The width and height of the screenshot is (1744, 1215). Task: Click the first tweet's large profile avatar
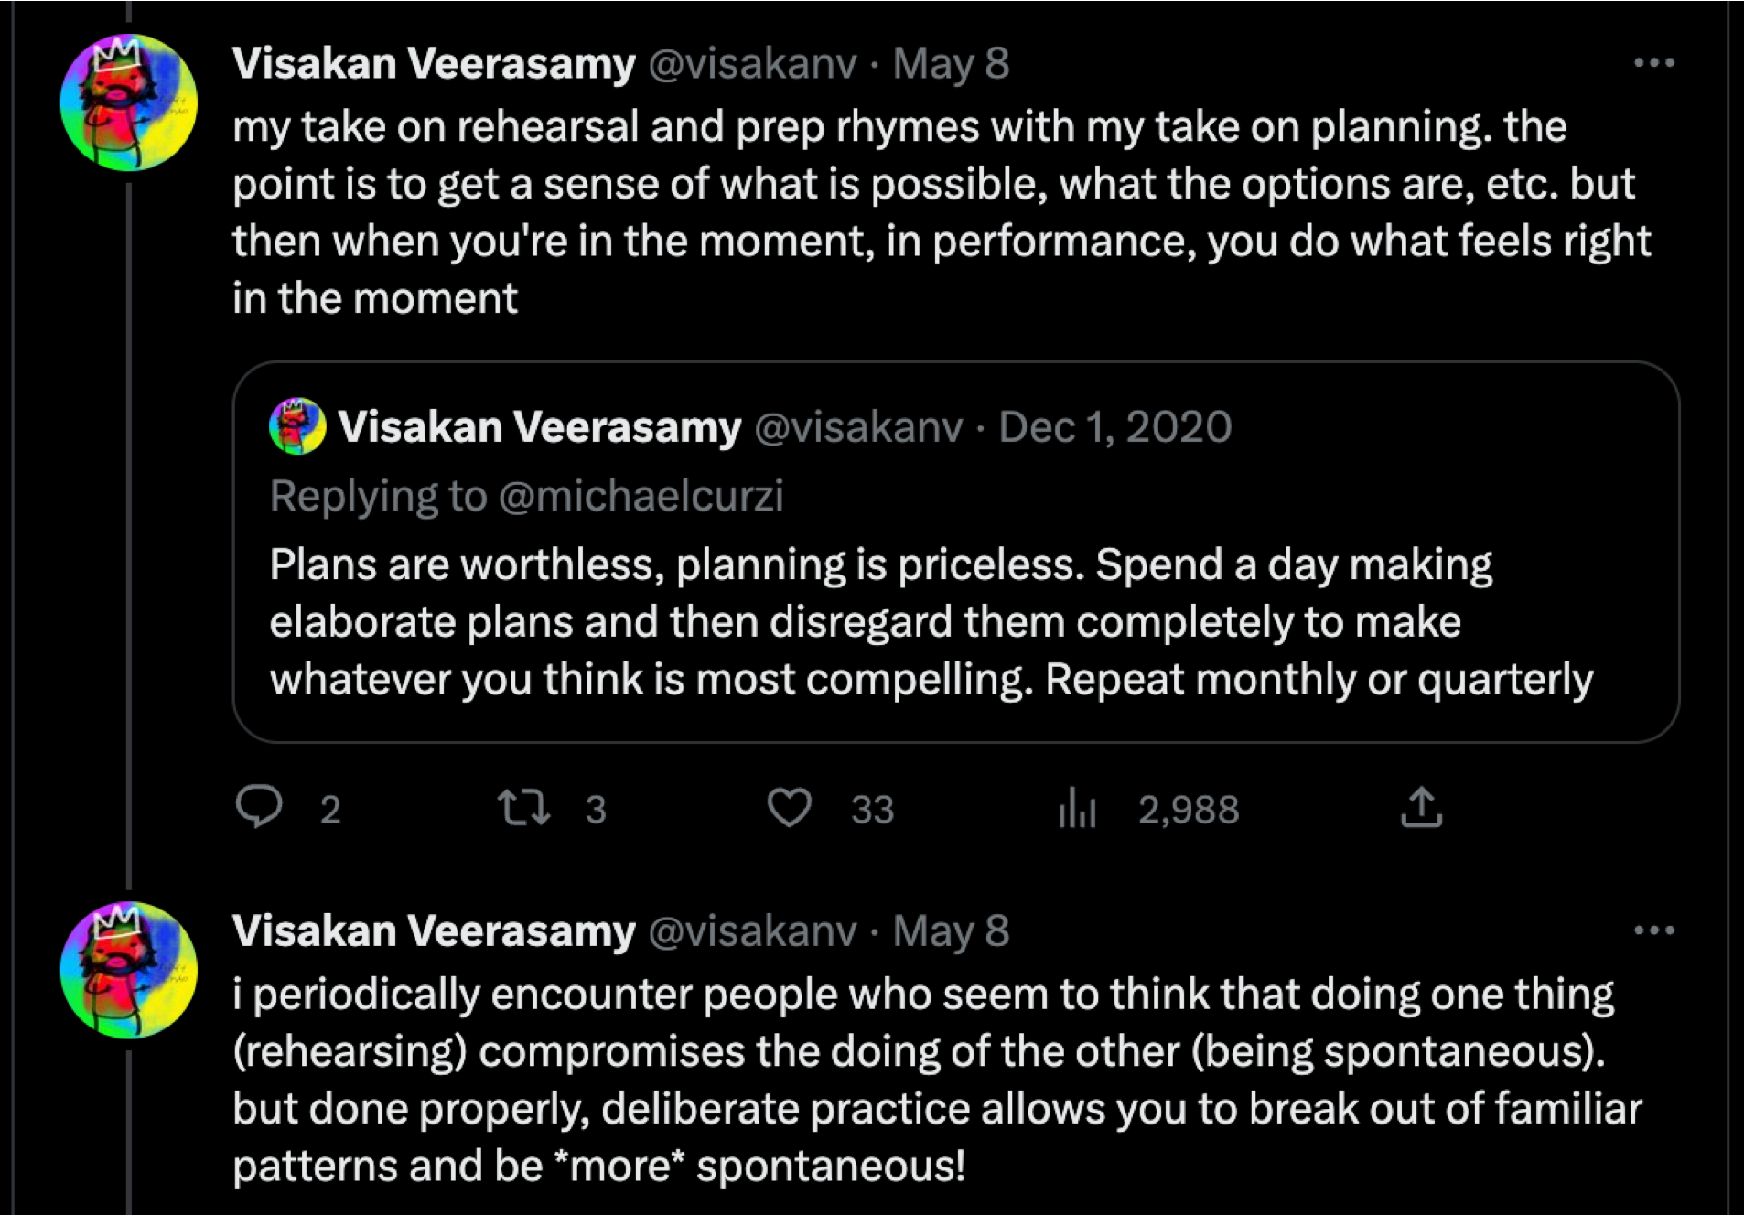(128, 102)
